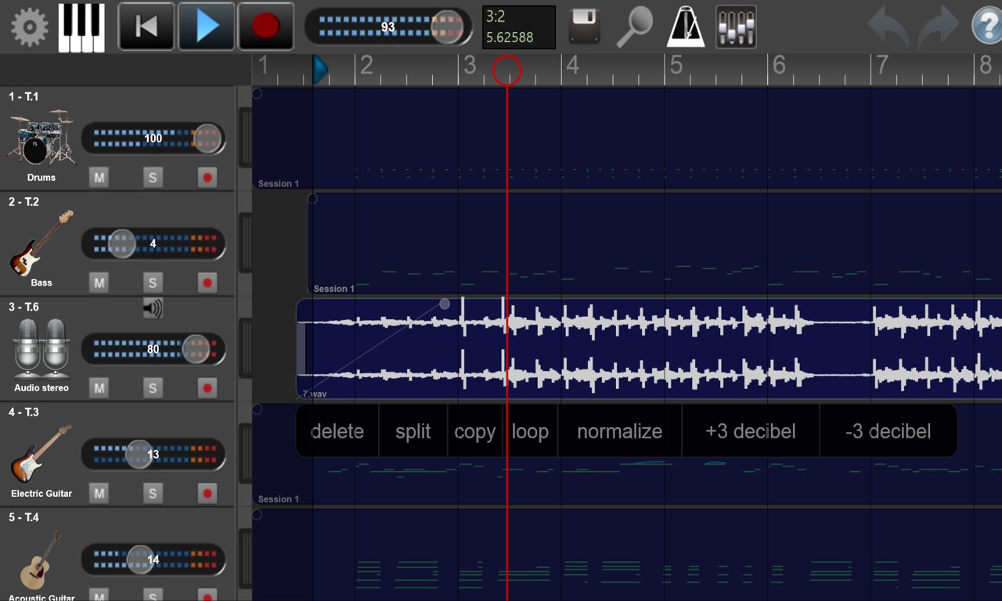Save the project using the floppy disk icon

(x=584, y=27)
